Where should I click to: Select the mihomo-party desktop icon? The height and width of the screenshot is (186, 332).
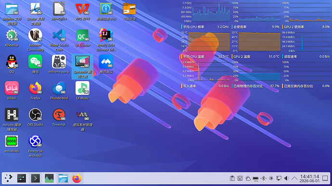pyautogui.click(x=59, y=62)
